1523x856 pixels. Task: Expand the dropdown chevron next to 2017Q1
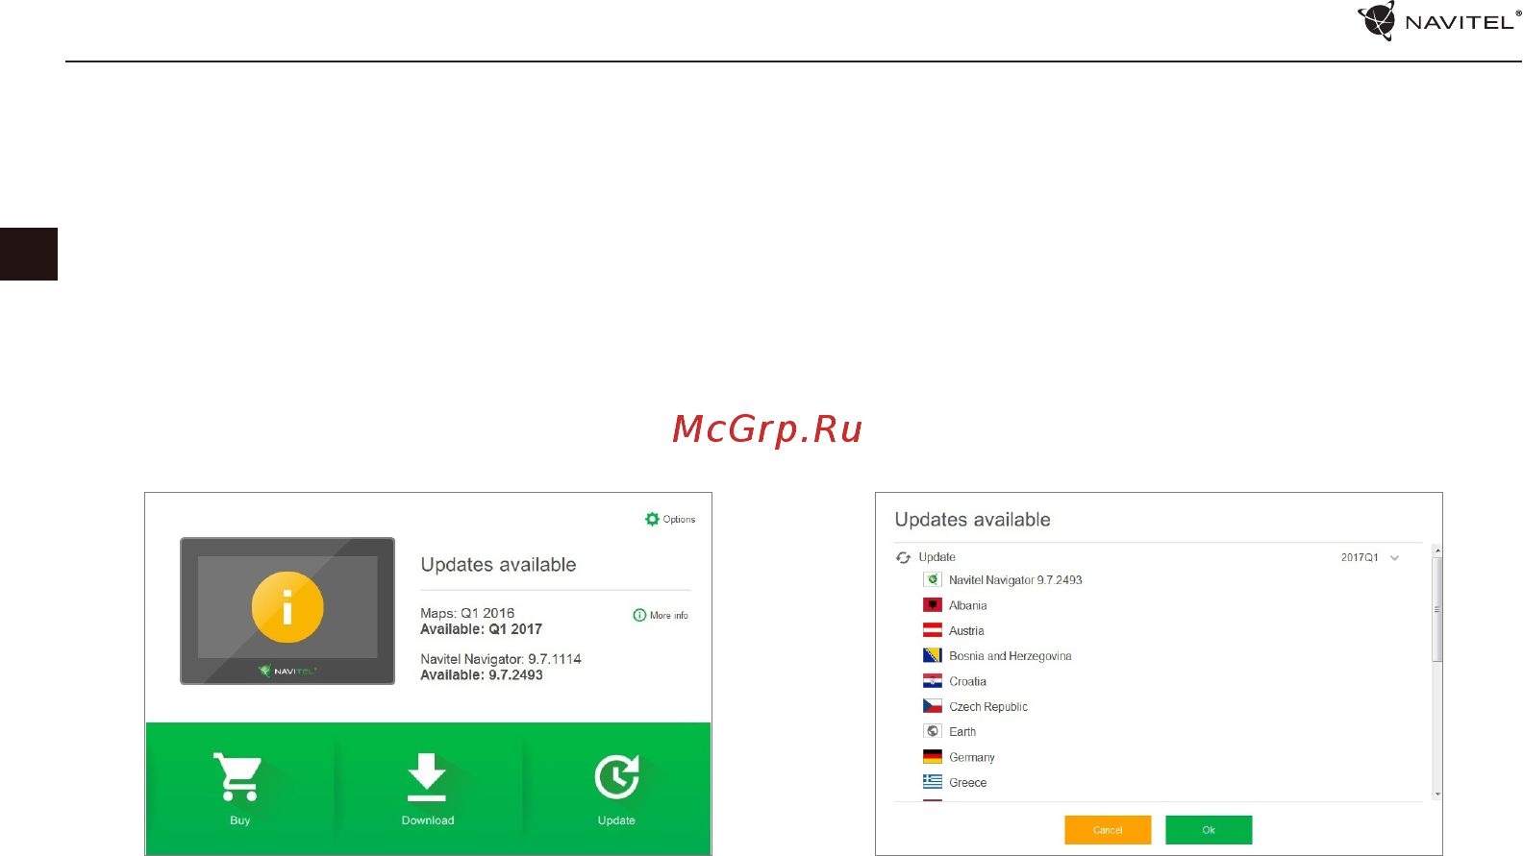pyautogui.click(x=1394, y=558)
